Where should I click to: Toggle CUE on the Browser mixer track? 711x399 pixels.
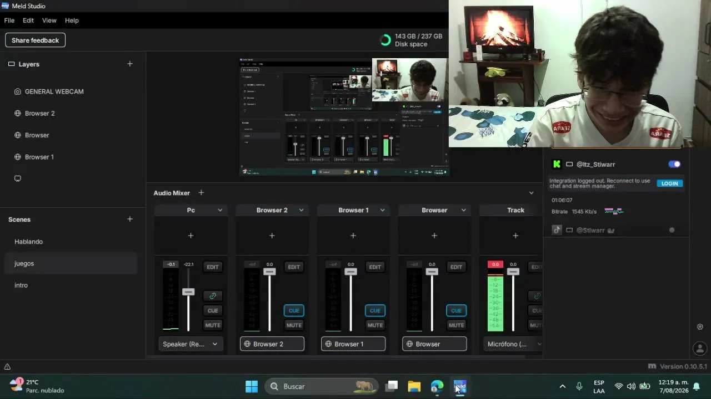coord(456,310)
